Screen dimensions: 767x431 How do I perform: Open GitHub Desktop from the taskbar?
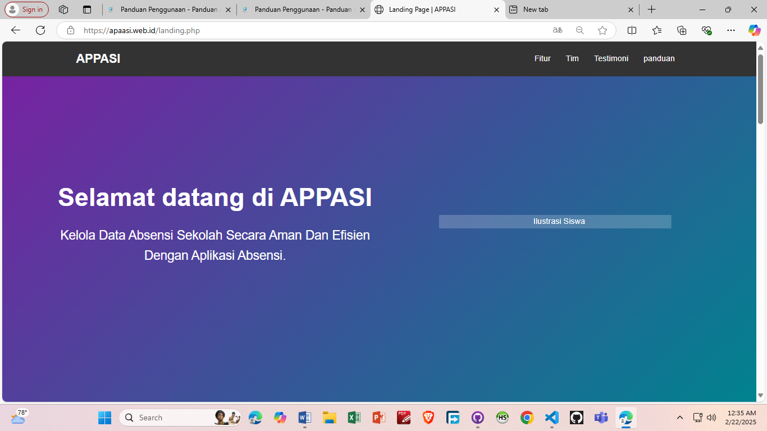(x=576, y=418)
